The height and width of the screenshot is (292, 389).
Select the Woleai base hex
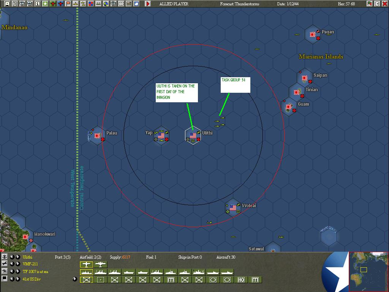233,208
